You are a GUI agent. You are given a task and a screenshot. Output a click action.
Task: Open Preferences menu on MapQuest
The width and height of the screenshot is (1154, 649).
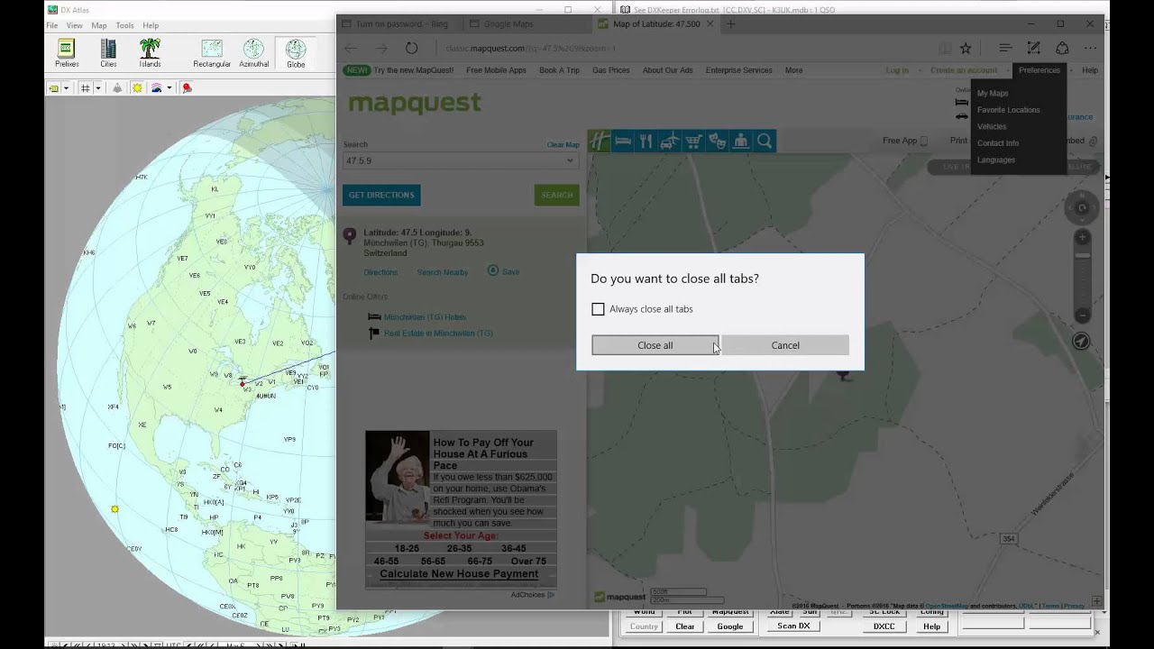point(1040,70)
